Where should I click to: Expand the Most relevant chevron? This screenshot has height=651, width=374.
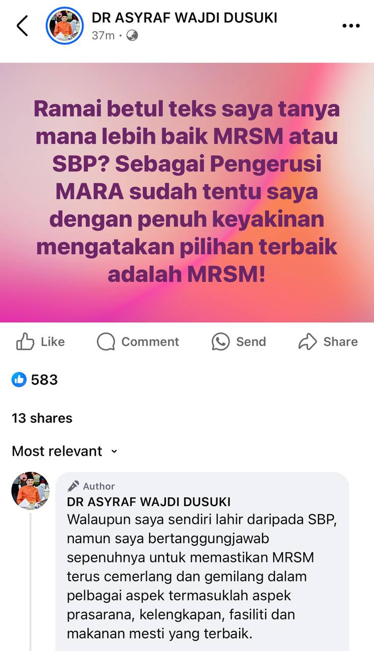pyautogui.click(x=114, y=452)
